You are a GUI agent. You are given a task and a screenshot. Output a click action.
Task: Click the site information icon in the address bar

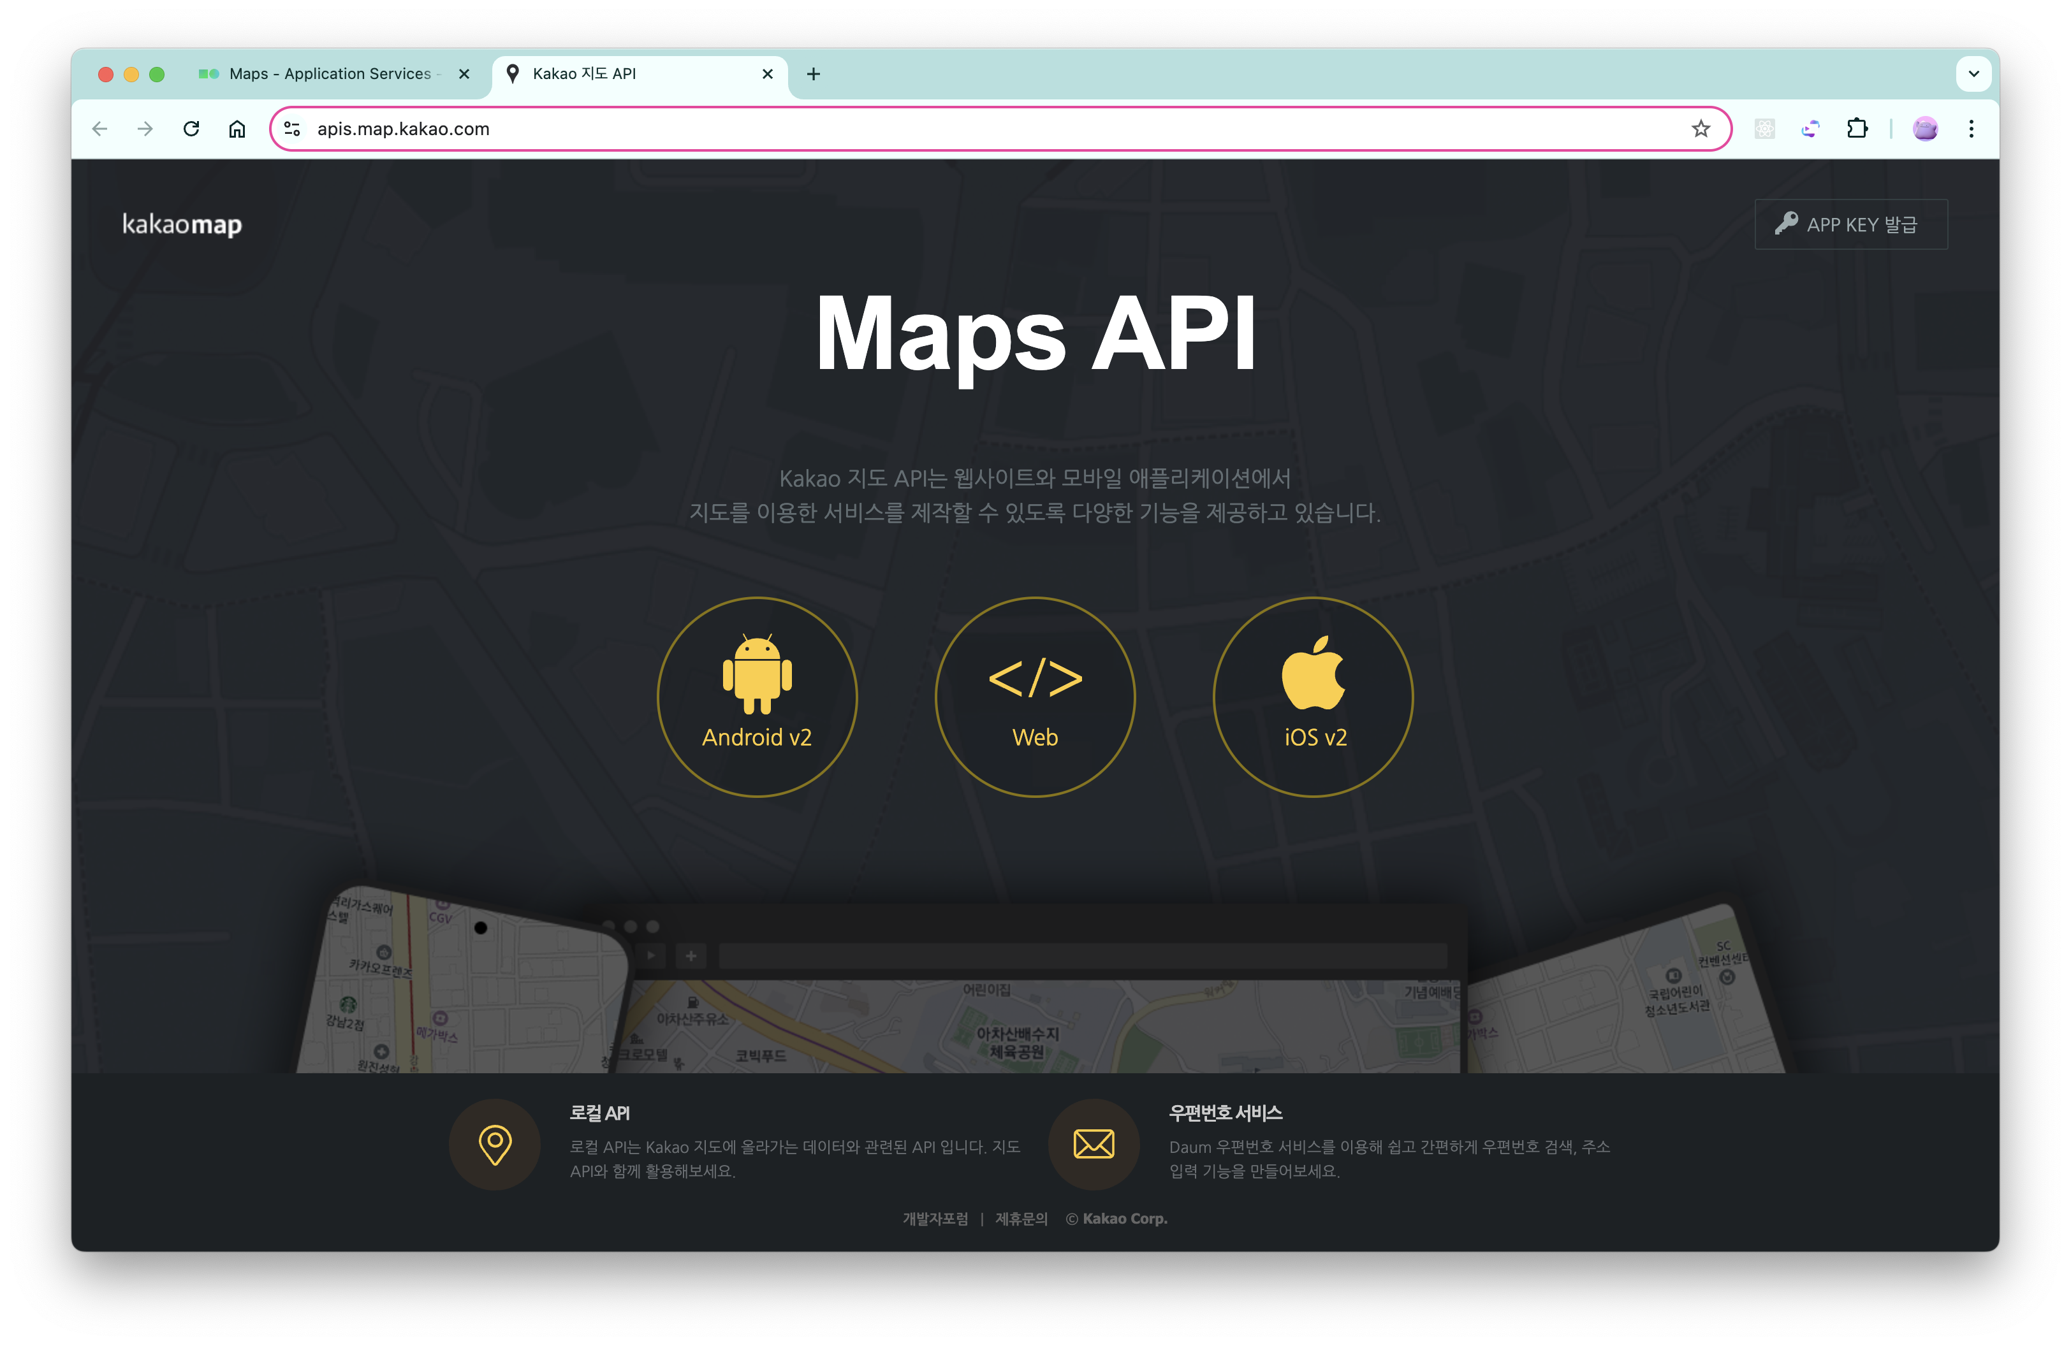point(293,129)
